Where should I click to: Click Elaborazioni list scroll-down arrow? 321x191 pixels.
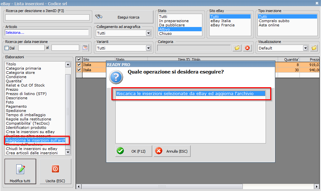pyautogui.click(x=68, y=152)
